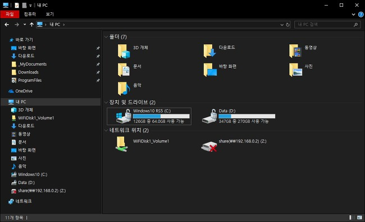Go forward with the right arrow button

pyautogui.click(x=16, y=25)
